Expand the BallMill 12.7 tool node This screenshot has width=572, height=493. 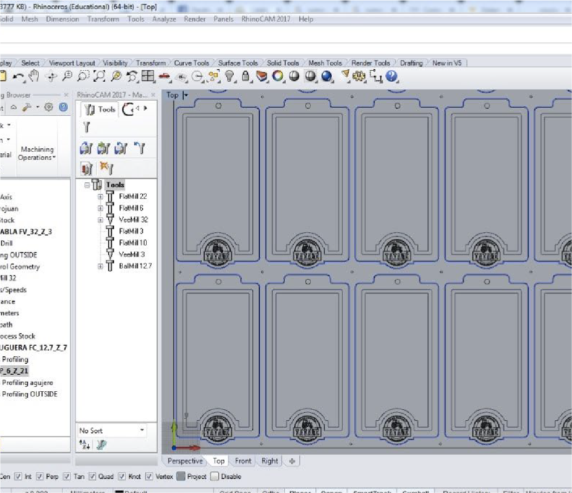coord(100,266)
